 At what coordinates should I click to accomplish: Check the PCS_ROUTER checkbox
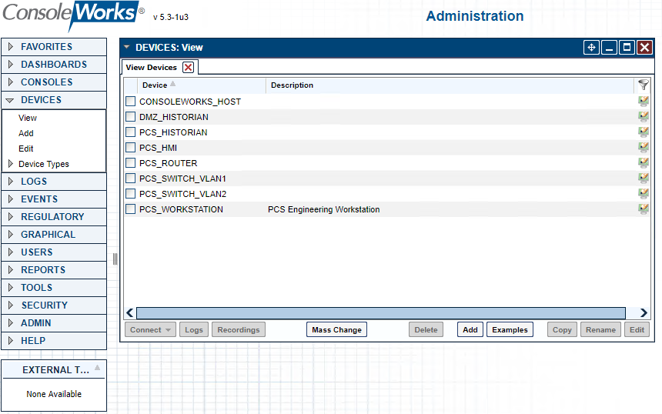pyautogui.click(x=130, y=163)
